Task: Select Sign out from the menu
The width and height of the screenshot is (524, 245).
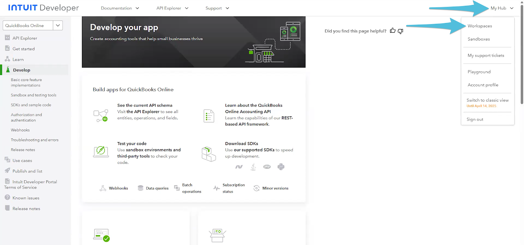Action: [x=475, y=119]
